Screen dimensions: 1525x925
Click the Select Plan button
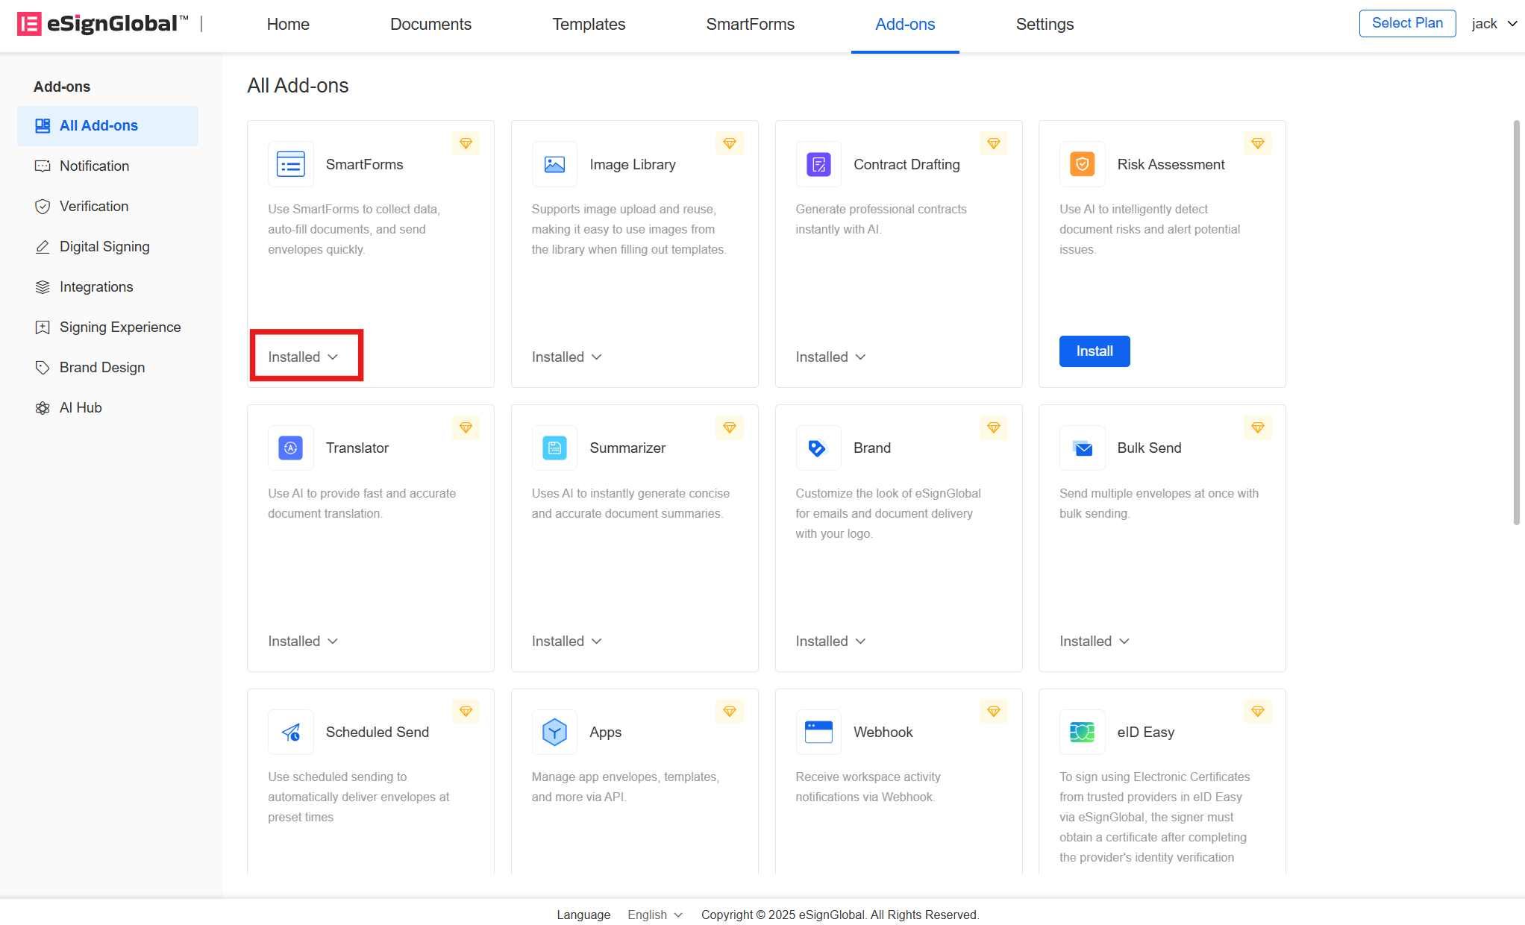(1407, 23)
